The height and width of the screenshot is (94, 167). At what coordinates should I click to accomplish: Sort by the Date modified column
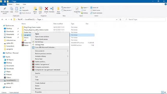pyautogui.click(x=58, y=24)
